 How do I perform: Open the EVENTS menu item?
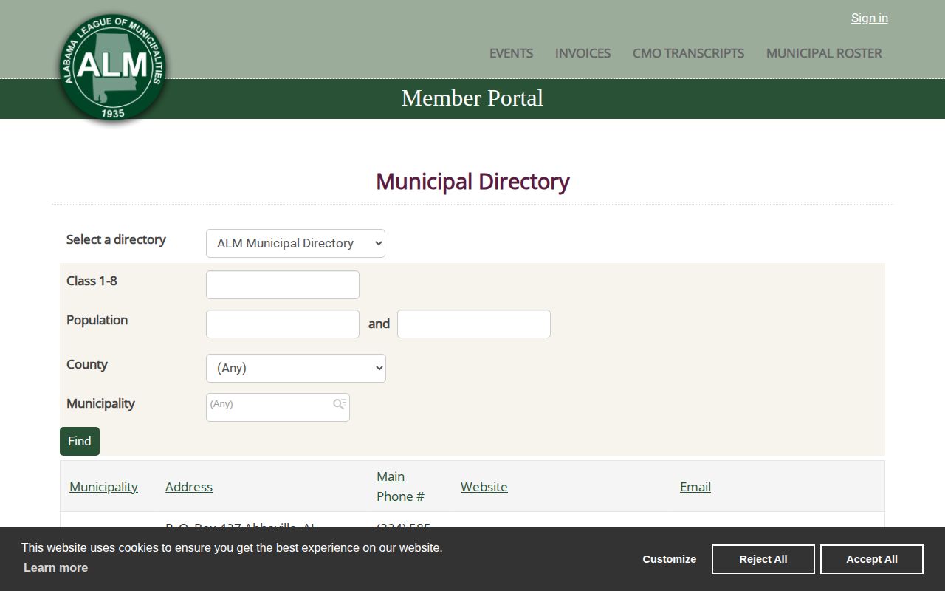[511, 53]
